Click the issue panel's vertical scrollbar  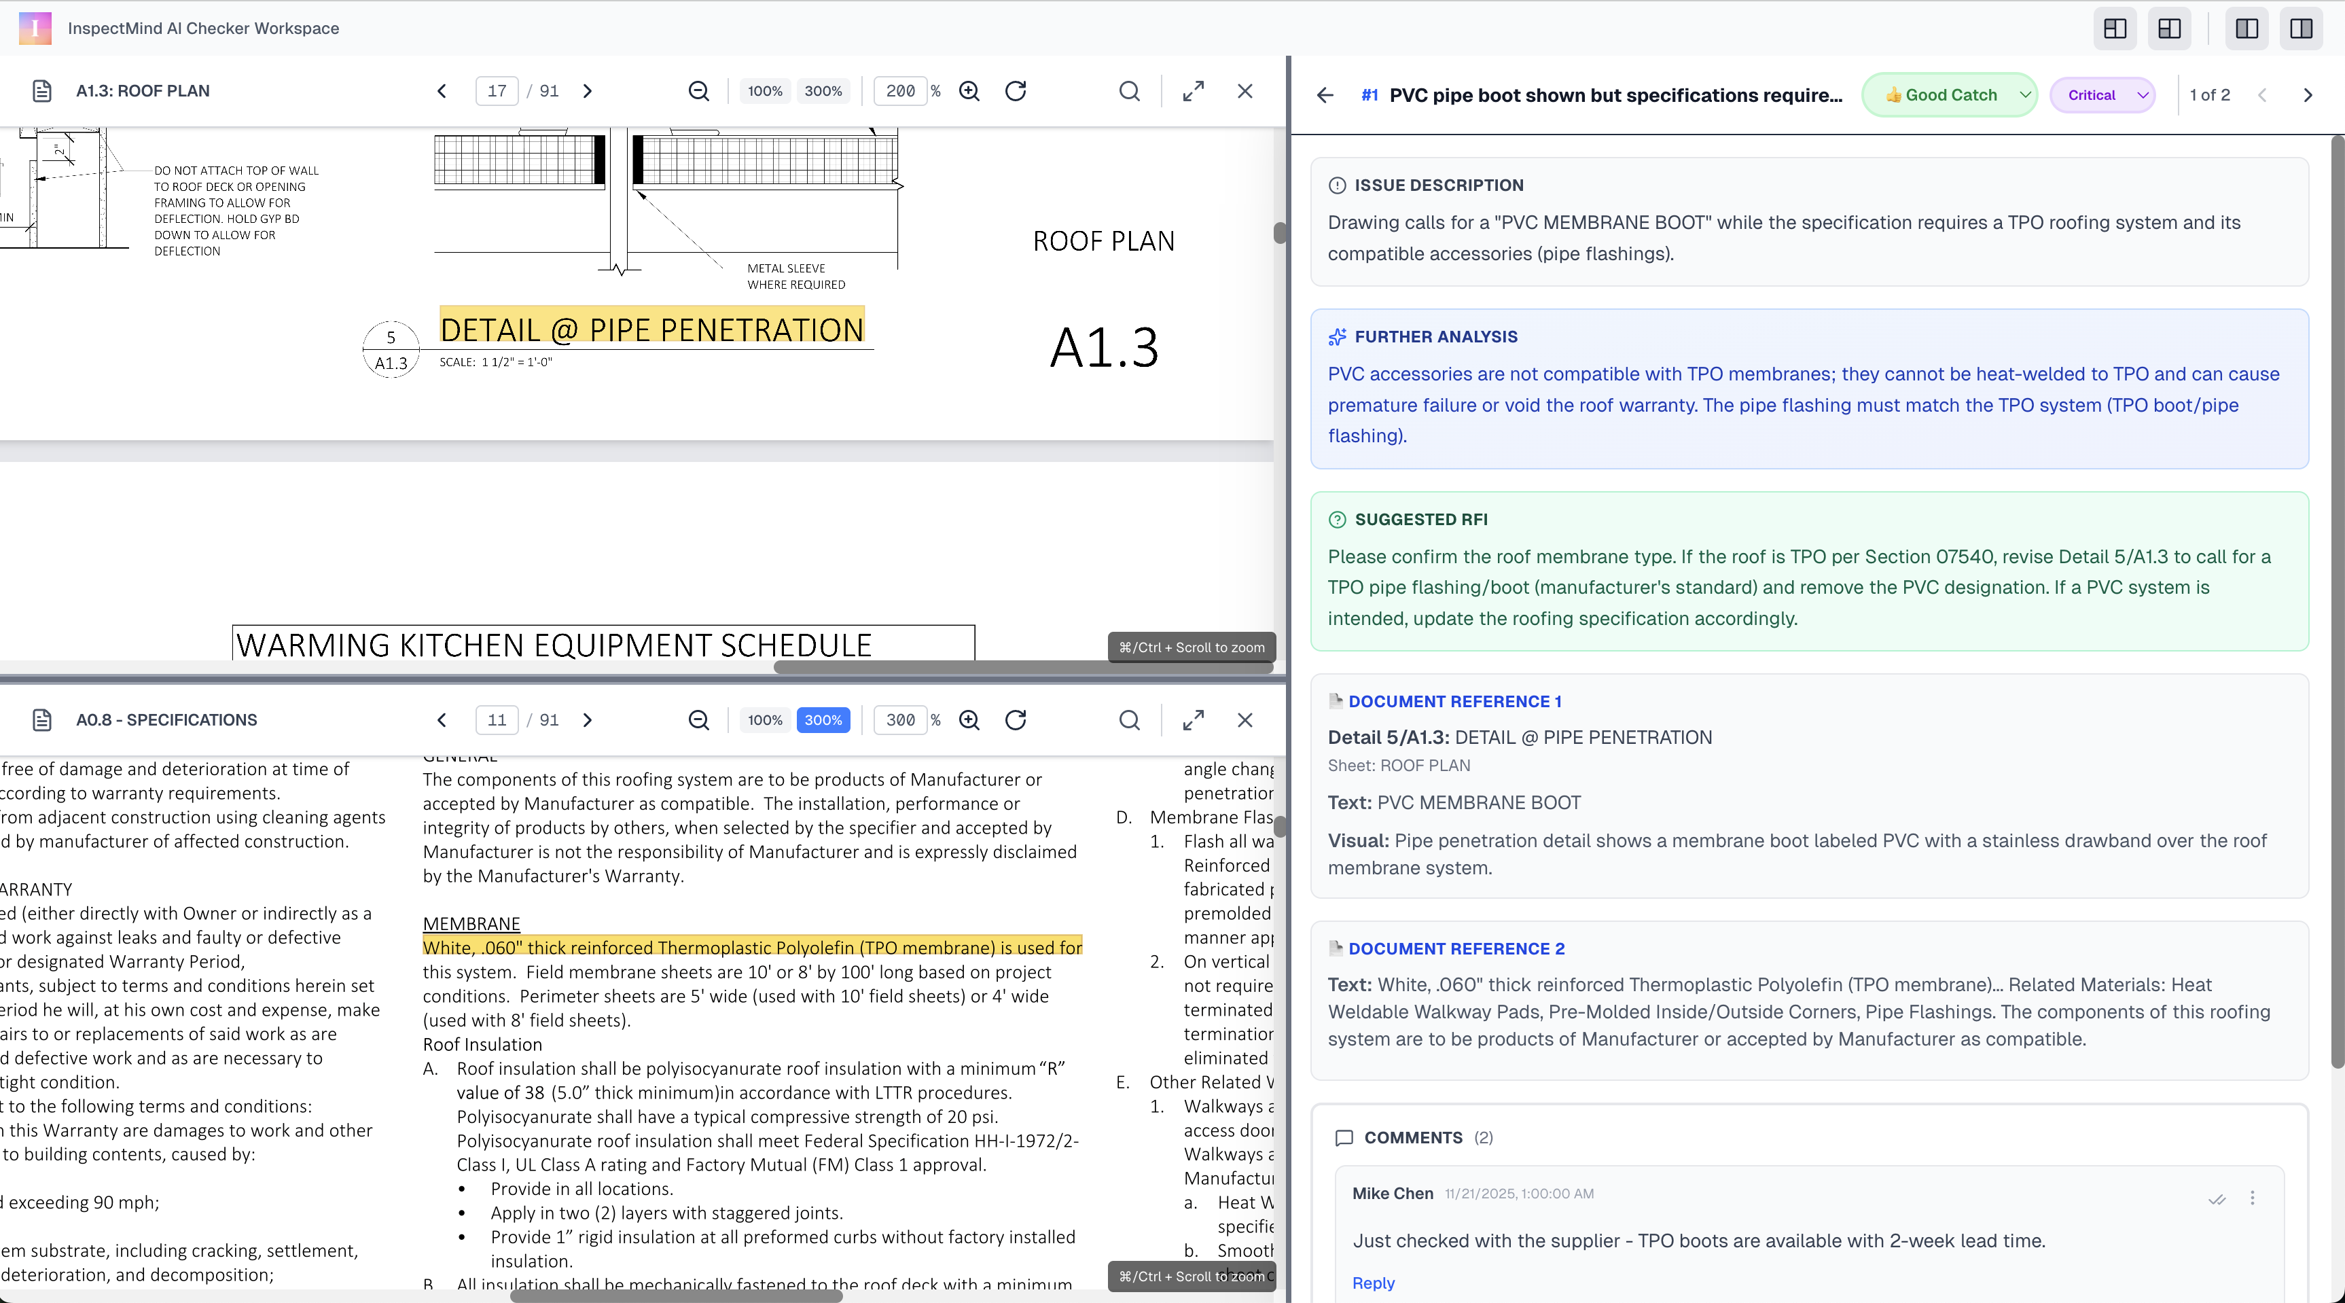[2336, 601]
